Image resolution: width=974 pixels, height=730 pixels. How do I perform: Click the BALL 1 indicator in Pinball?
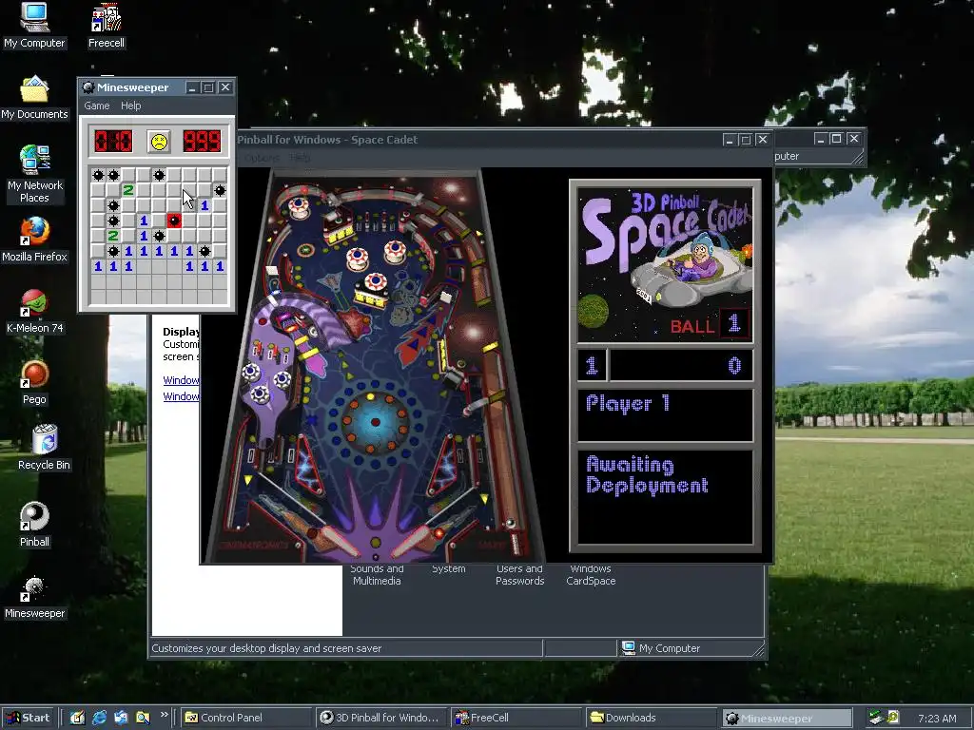[x=709, y=324]
